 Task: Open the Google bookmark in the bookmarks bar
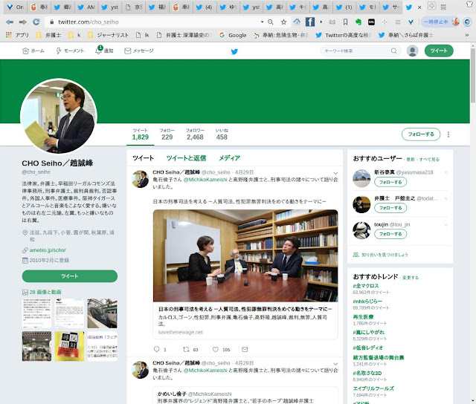[x=233, y=35]
